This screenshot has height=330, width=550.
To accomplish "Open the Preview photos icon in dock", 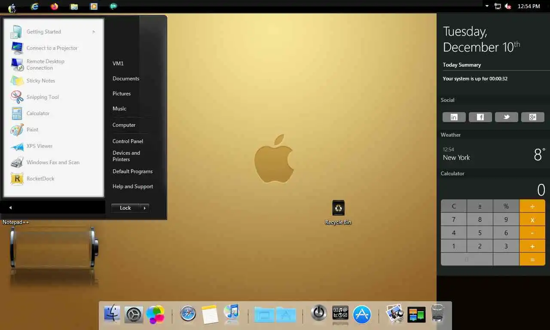I will tap(395, 314).
